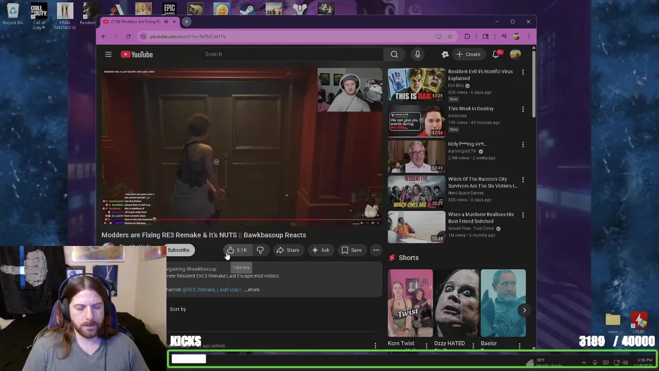Play the Ozzy HATED short

457,303
